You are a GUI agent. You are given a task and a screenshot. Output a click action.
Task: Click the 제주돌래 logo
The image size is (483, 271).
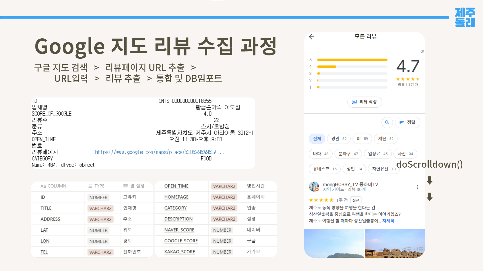coord(465,17)
